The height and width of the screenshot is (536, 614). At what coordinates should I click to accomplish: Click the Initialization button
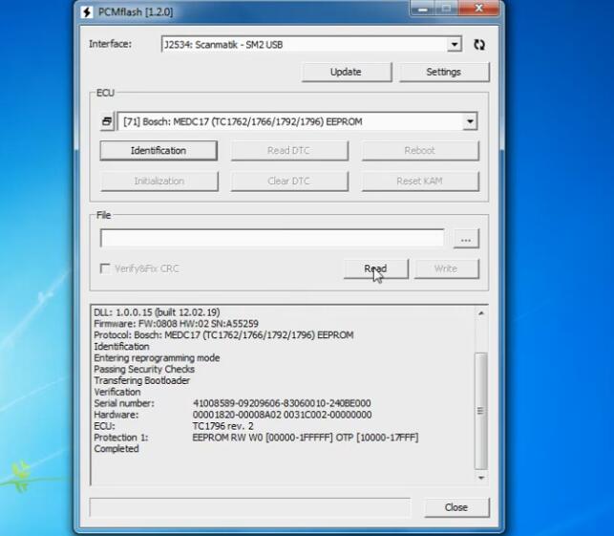pos(159,181)
